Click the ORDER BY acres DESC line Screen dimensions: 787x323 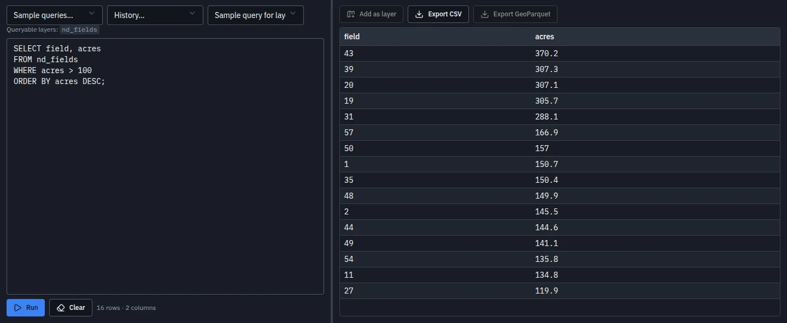[x=59, y=81]
